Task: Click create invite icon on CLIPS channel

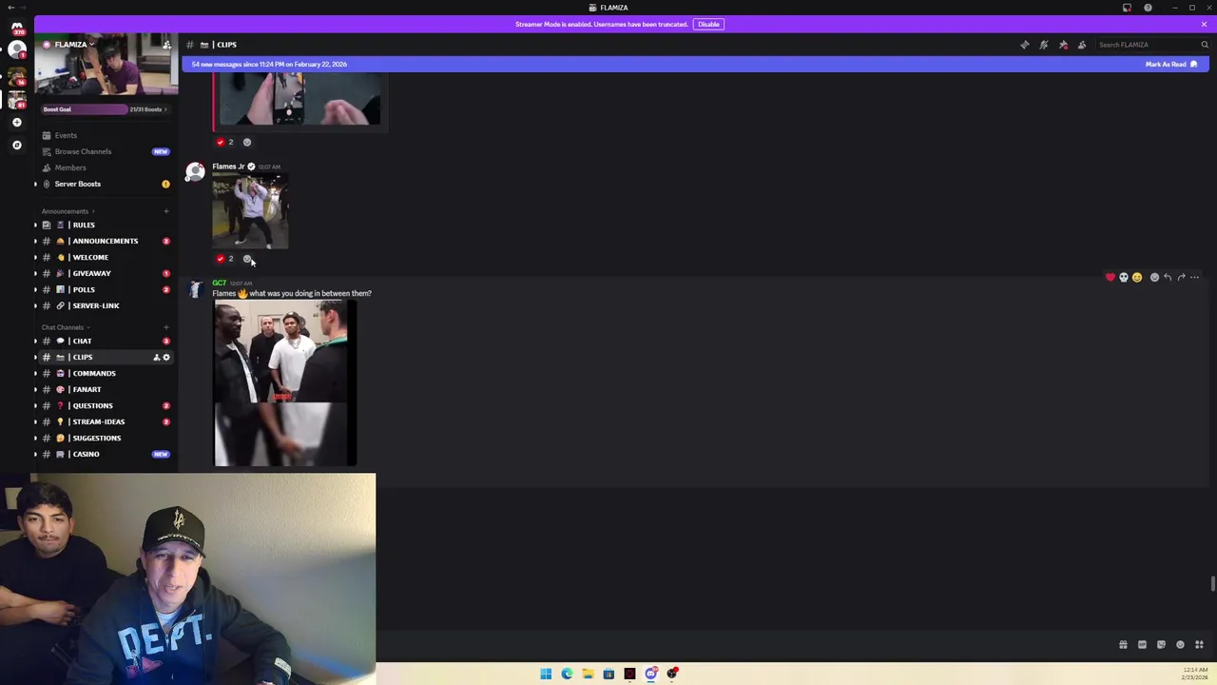Action: [156, 357]
